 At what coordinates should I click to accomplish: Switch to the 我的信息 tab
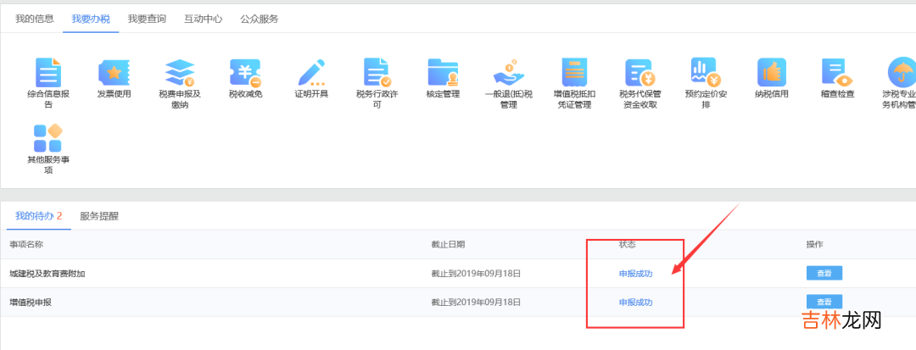click(x=34, y=18)
